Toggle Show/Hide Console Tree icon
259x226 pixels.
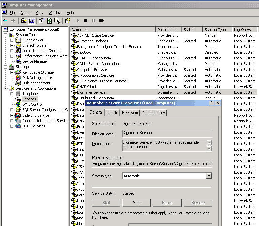(31, 21)
